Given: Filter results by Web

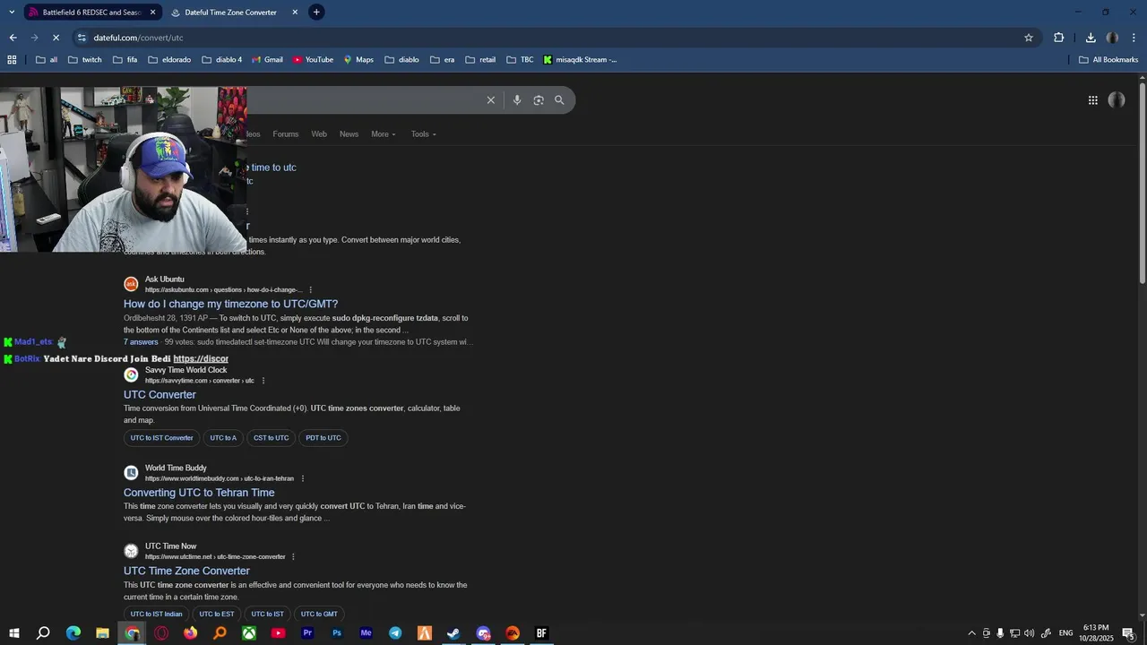Looking at the screenshot, I should (319, 134).
